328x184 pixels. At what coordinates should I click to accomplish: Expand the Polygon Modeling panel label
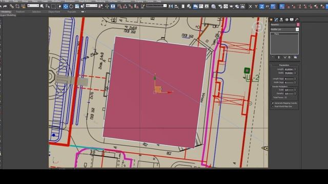pos(8,15)
